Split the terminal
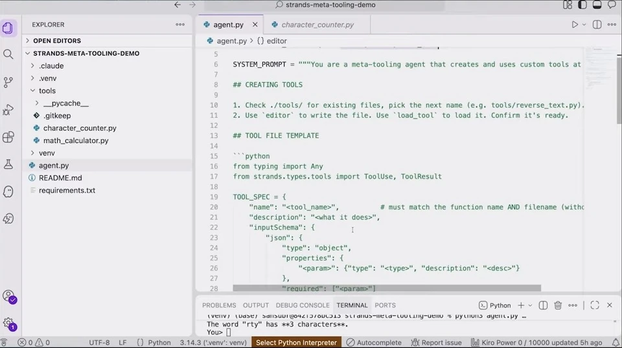The width and height of the screenshot is (622, 348). tap(543, 305)
